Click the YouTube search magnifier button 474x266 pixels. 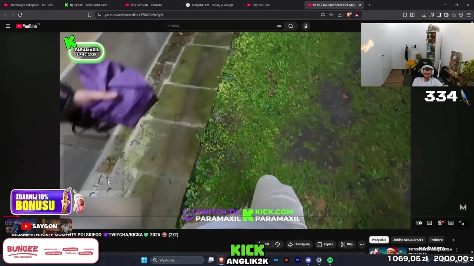coord(291,26)
